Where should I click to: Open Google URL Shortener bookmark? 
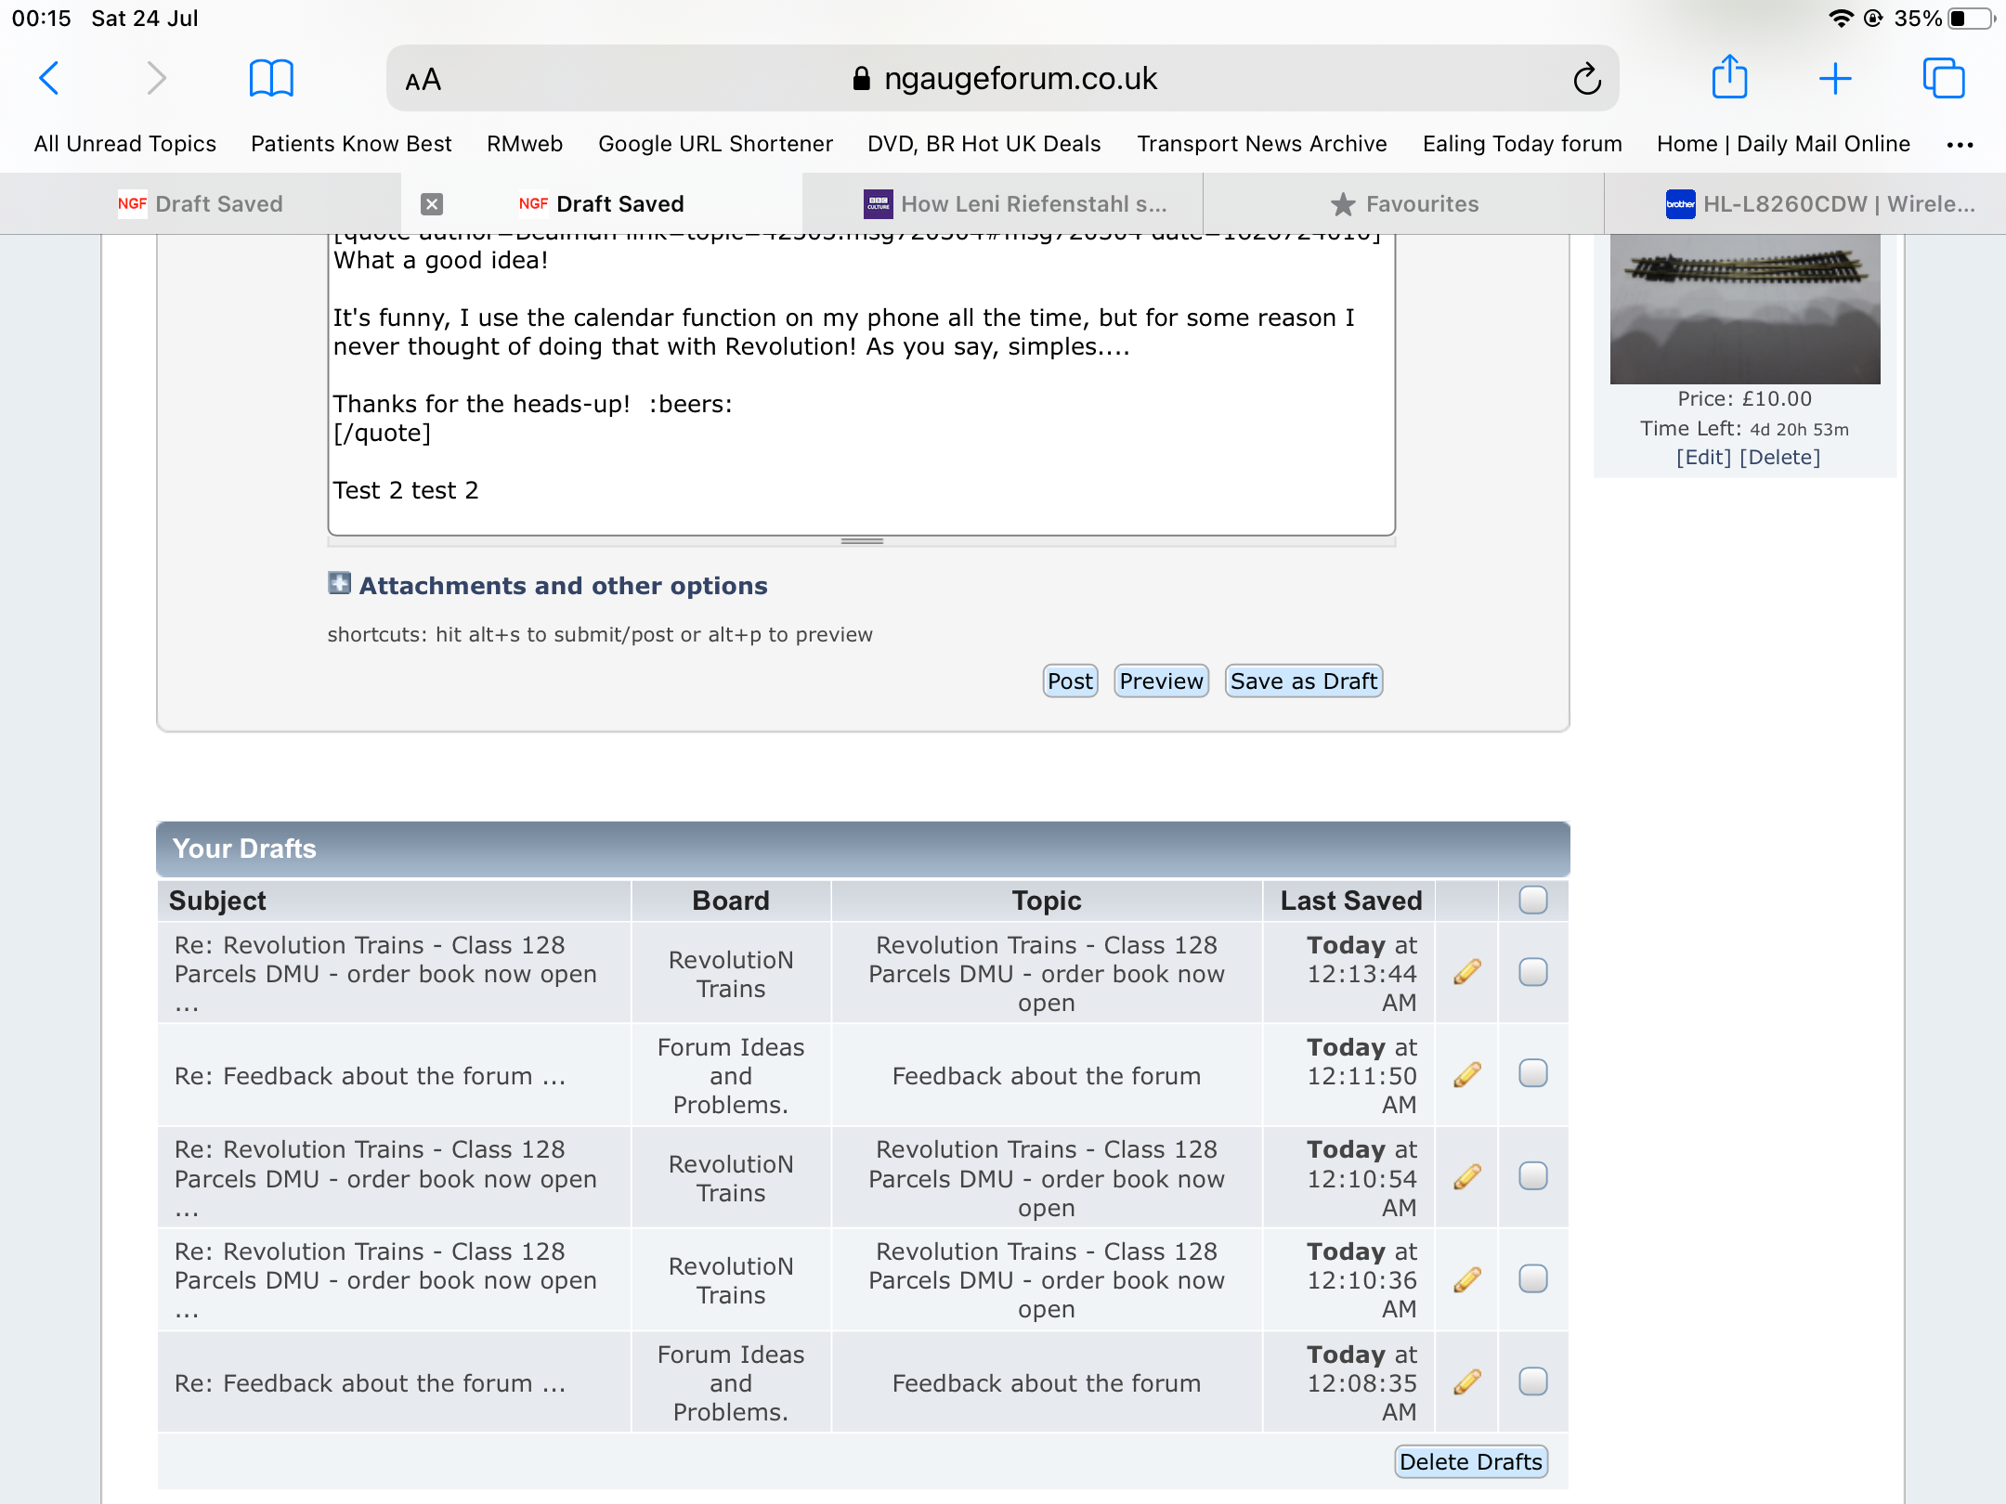point(715,144)
